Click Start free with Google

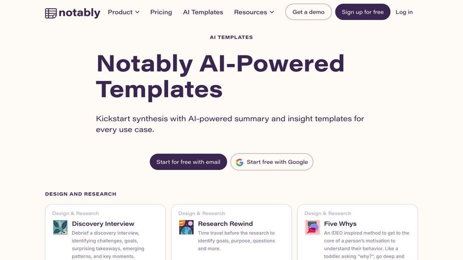point(272,161)
